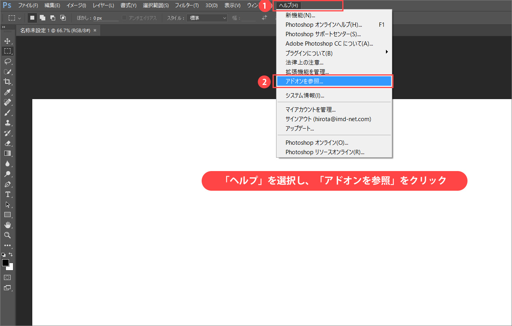Open the フィルター(T) menu
The width and height of the screenshot is (512, 326).
pos(187,6)
